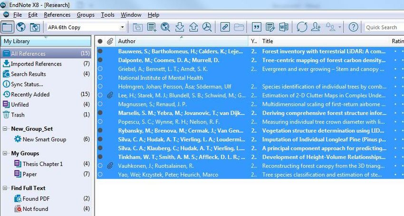Open the Groups menu
Screen dimensions: 404x216
(86, 15)
